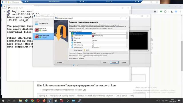Toggle the Звуковая карта ICH AC97 checkbox

tap(93, 47)
